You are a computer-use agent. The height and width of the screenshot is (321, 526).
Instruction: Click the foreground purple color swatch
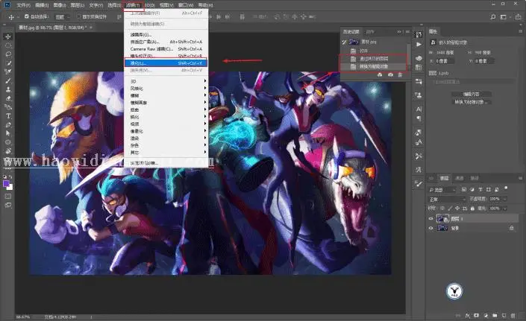(x=6, y=183)
